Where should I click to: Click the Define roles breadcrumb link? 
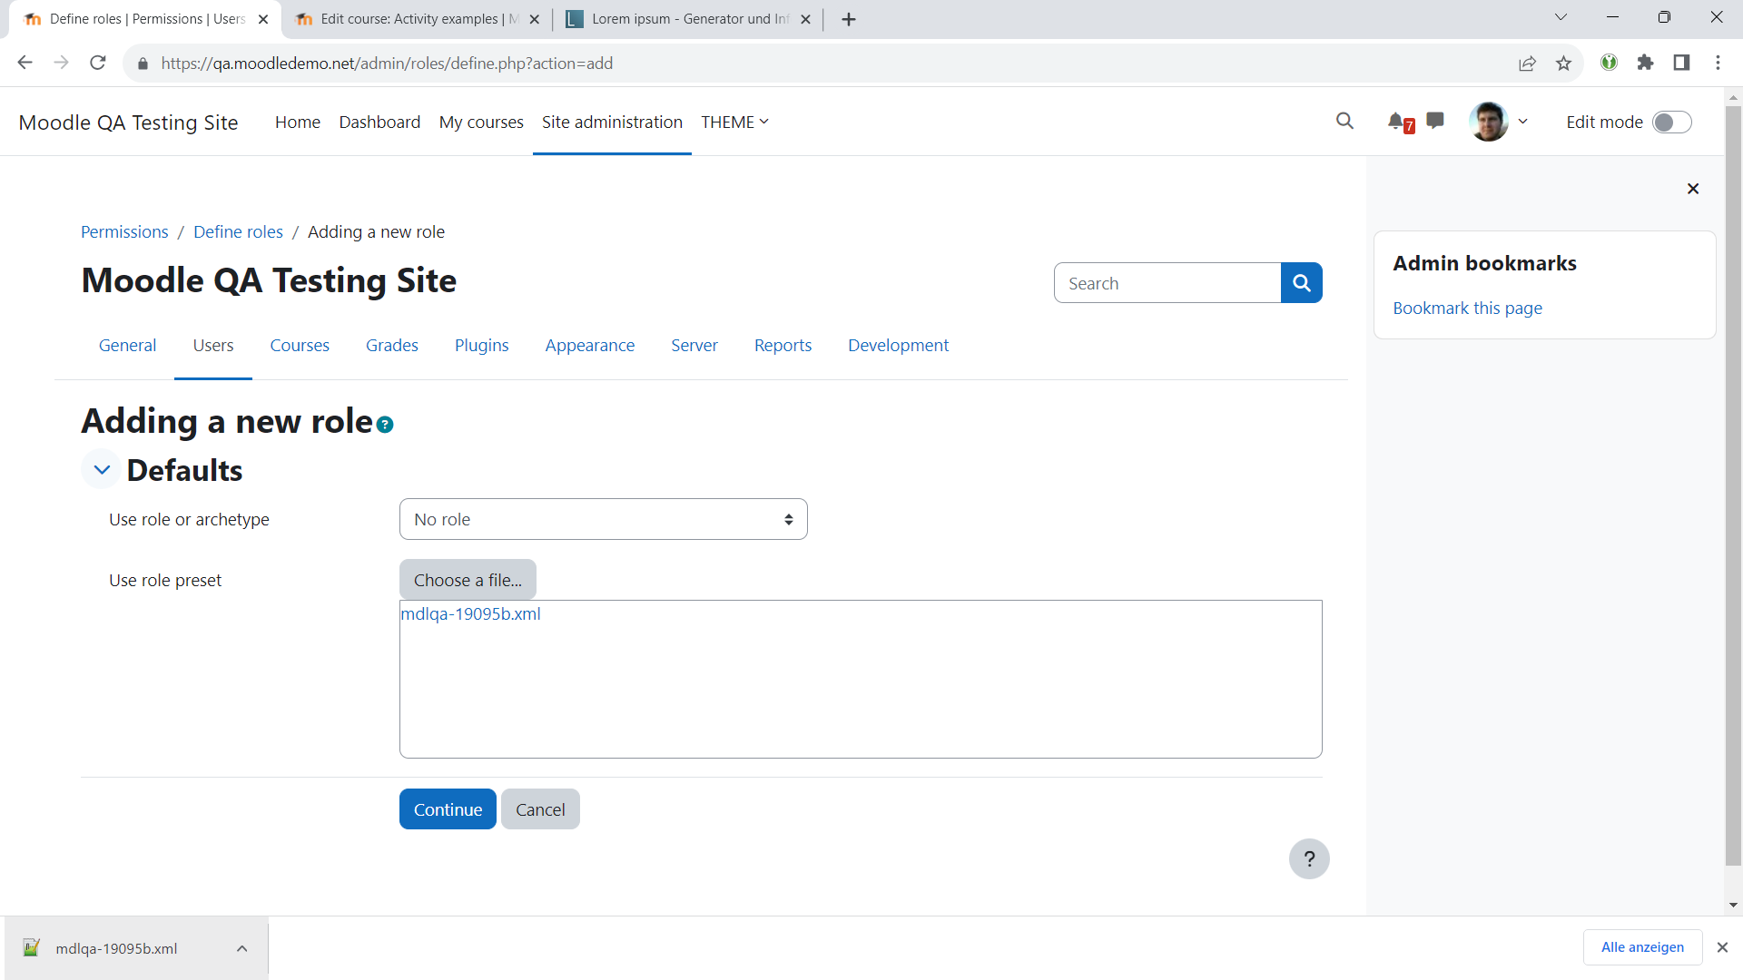(x=238, y=231)
